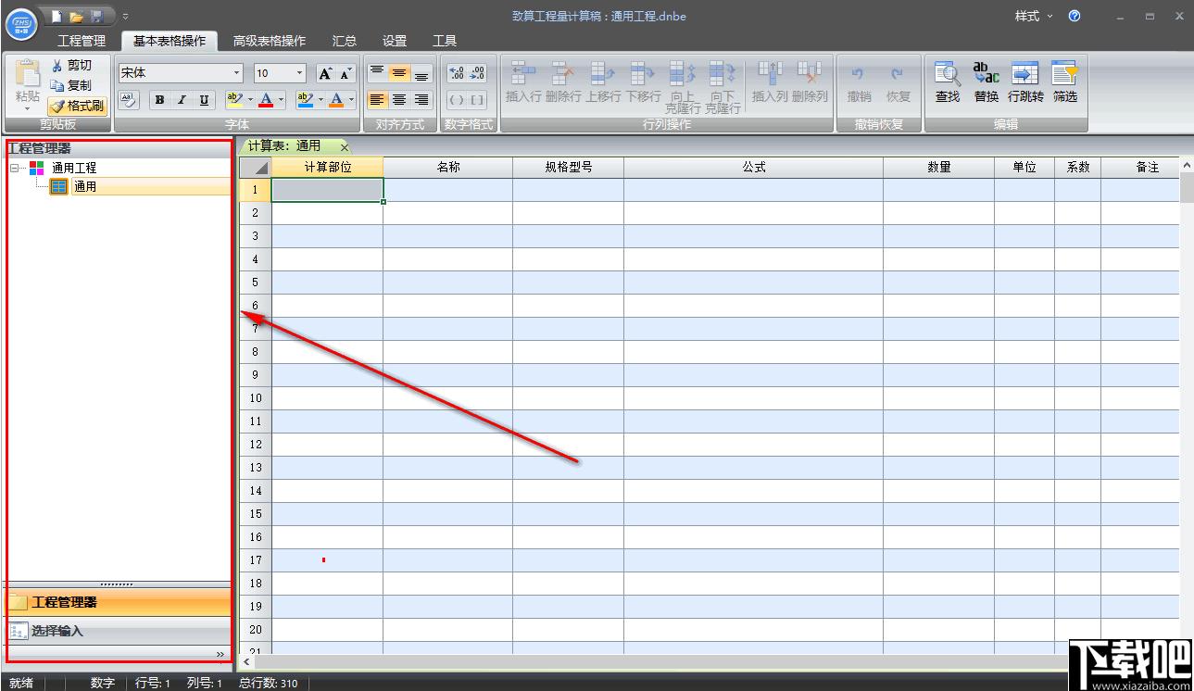Click the round parentheses ( ) format icon

[456, 100]
